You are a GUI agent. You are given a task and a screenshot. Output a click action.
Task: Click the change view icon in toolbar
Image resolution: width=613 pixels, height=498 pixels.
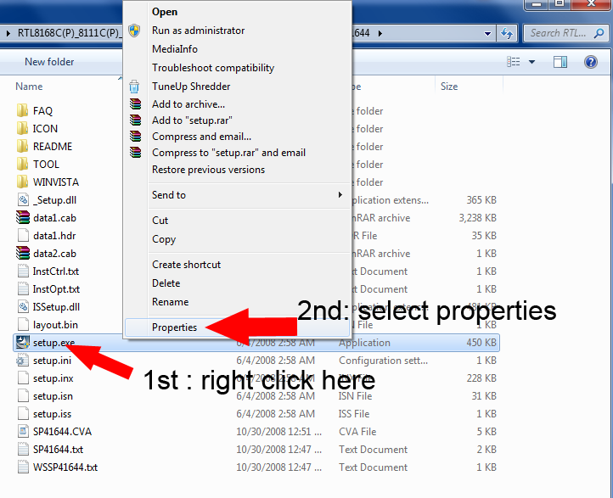pos(514,62)
